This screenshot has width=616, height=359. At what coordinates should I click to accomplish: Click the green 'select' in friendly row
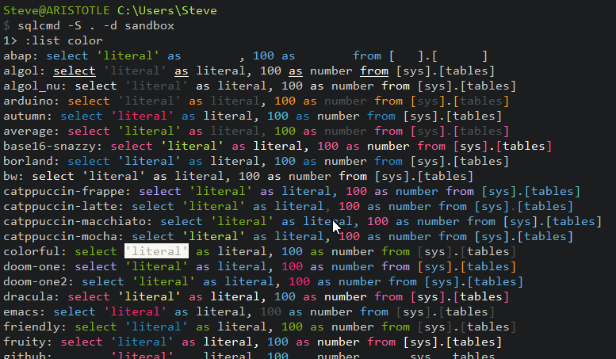click(x=96, y=327)
